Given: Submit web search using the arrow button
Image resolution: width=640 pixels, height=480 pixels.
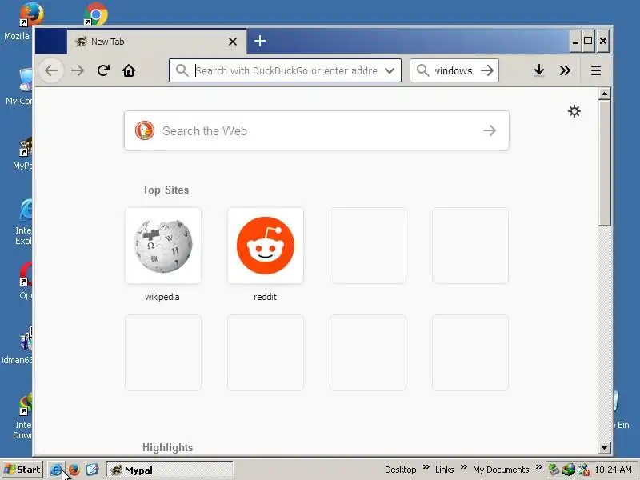Looking at the screenshot, I should [x=490, y=130].
